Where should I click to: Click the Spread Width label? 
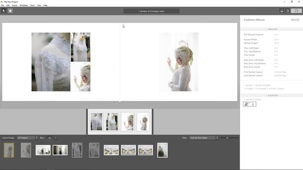pos(250,40)
